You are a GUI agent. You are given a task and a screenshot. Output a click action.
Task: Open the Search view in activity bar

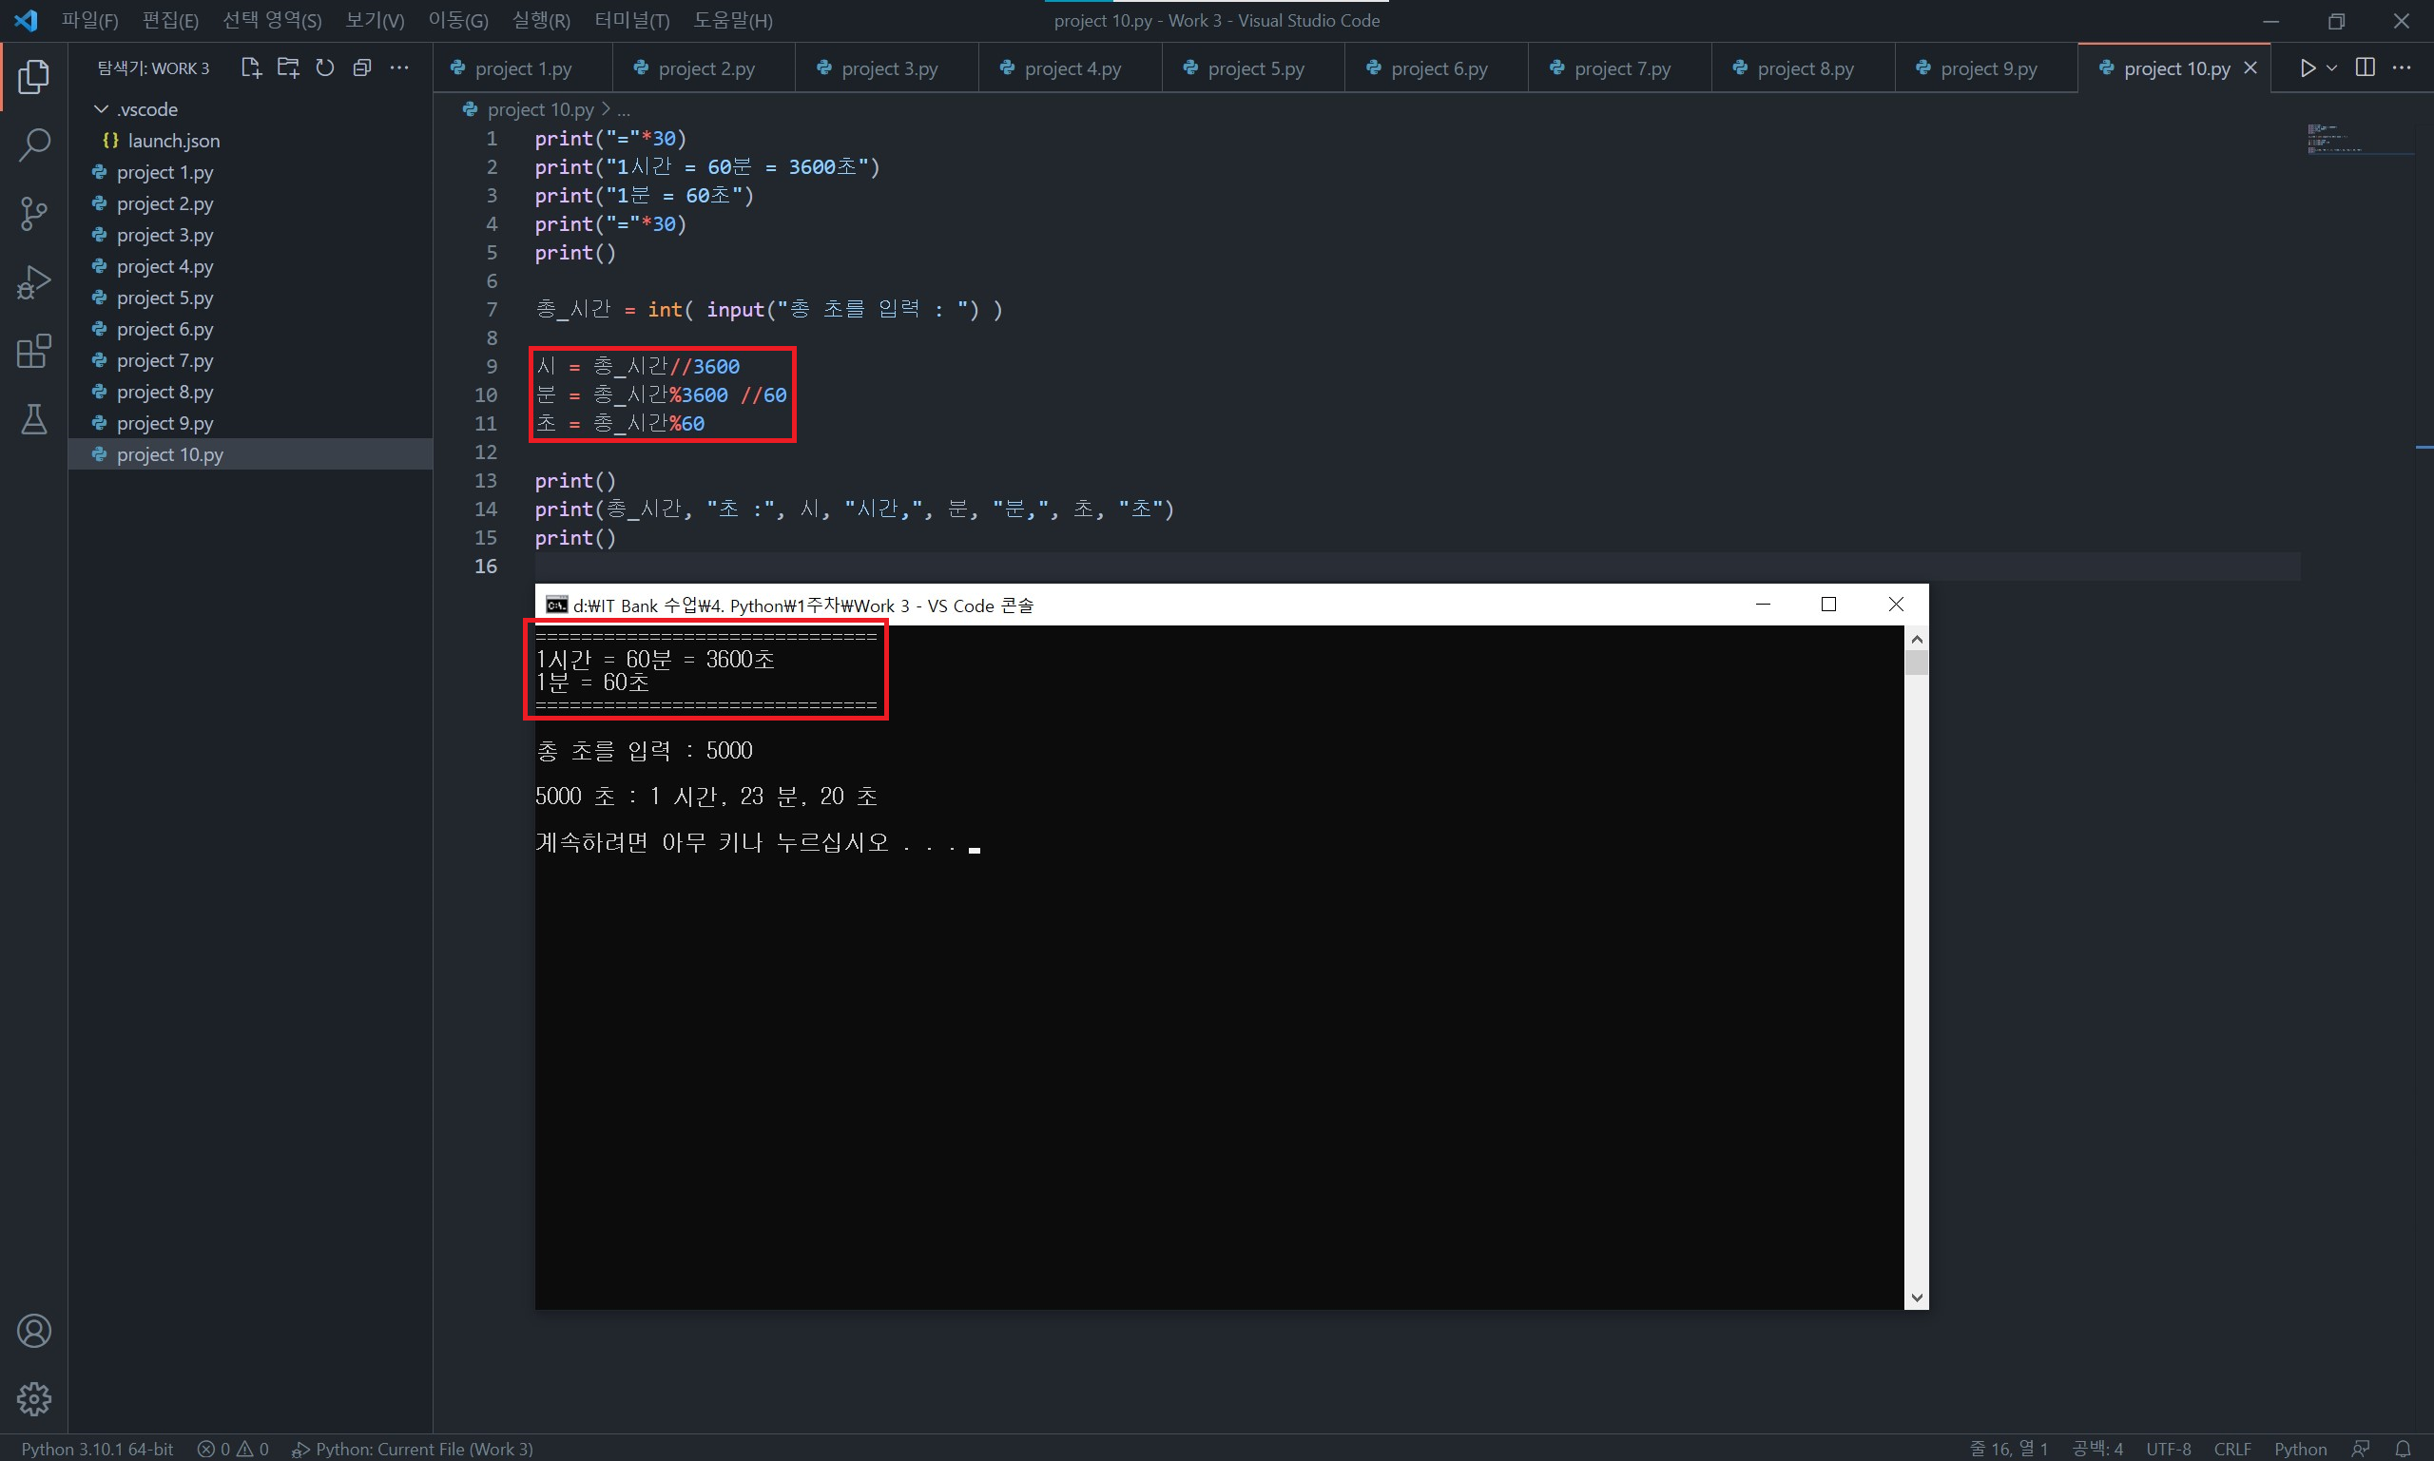(33, 144)
